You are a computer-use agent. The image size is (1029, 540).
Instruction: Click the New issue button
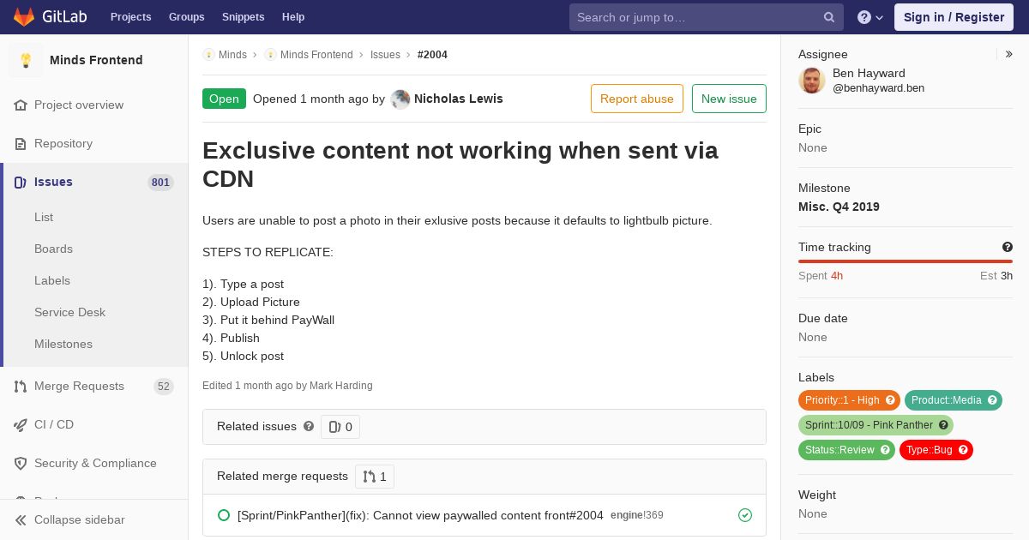point(729,99)
